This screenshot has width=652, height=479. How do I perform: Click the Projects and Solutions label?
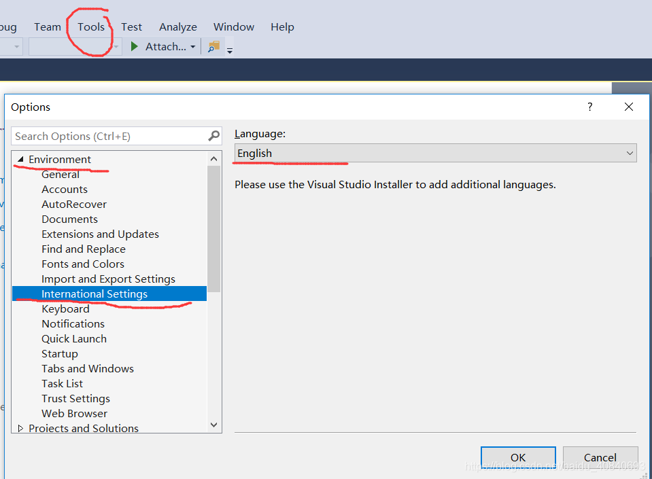[84, 428]
